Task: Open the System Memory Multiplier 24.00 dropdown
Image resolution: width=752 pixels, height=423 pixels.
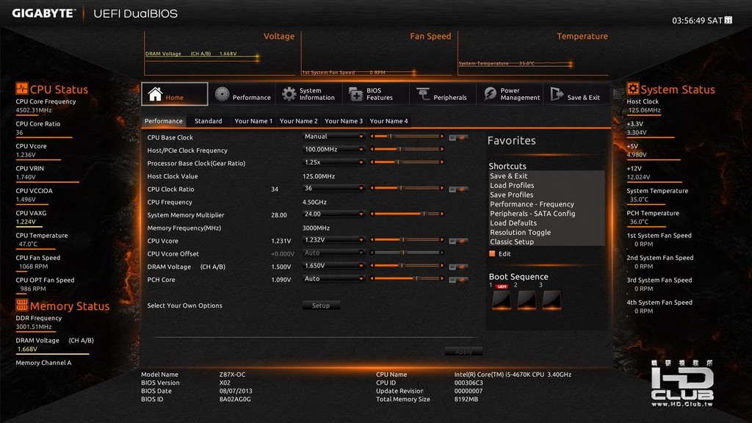Action: (x=333, y=214)
